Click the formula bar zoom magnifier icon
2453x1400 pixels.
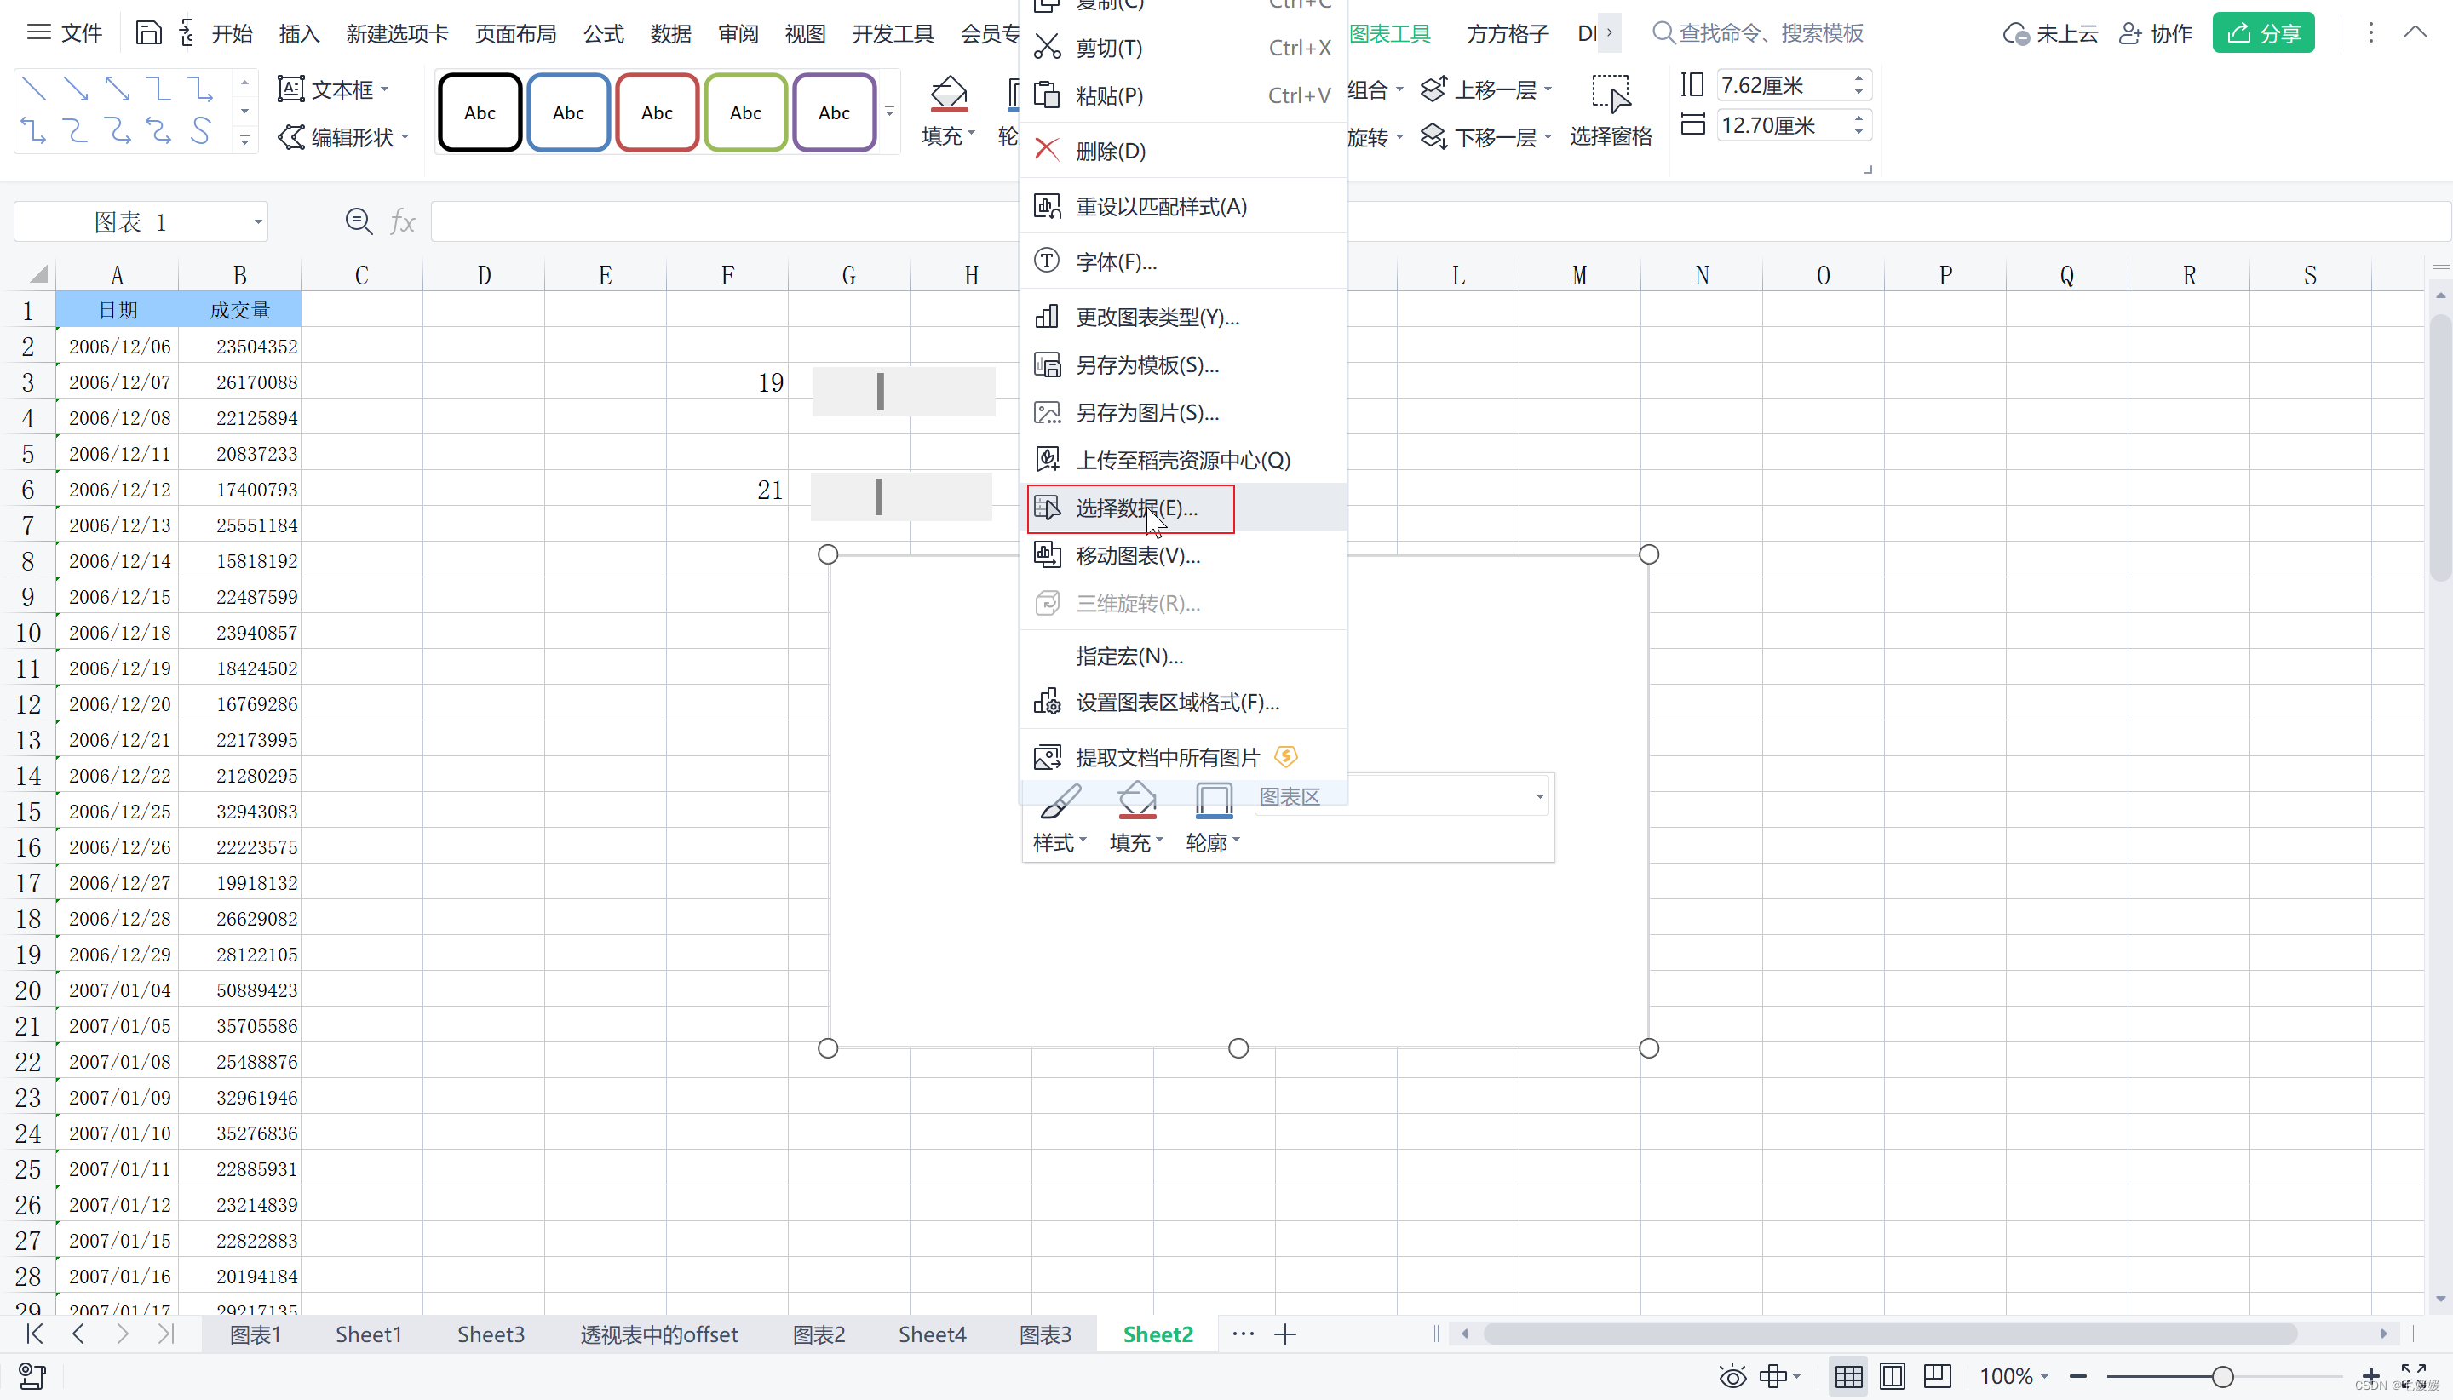click(x=359, y=222)
